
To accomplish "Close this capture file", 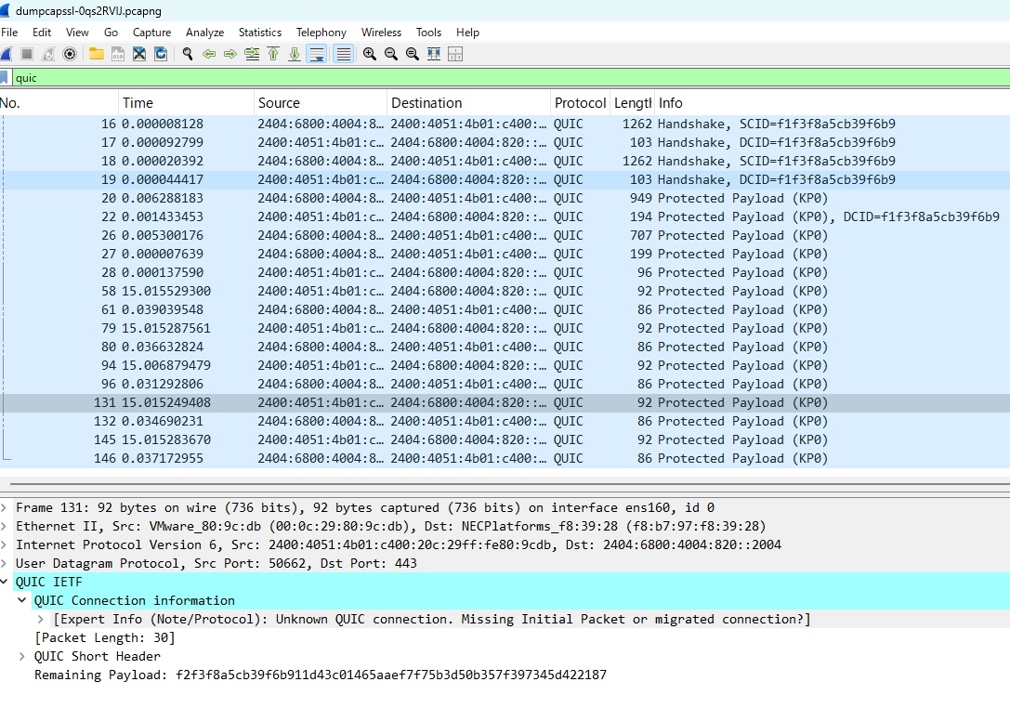I will tap(139, 54).
